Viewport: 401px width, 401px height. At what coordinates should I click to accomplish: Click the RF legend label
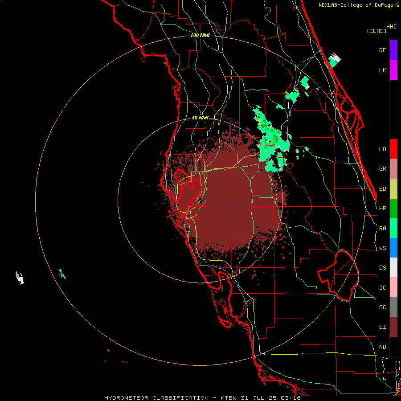tap(382, 50)
